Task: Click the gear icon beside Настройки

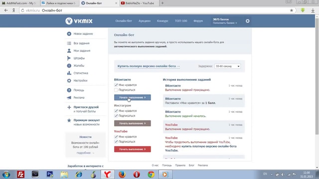Action: (69, 81)
